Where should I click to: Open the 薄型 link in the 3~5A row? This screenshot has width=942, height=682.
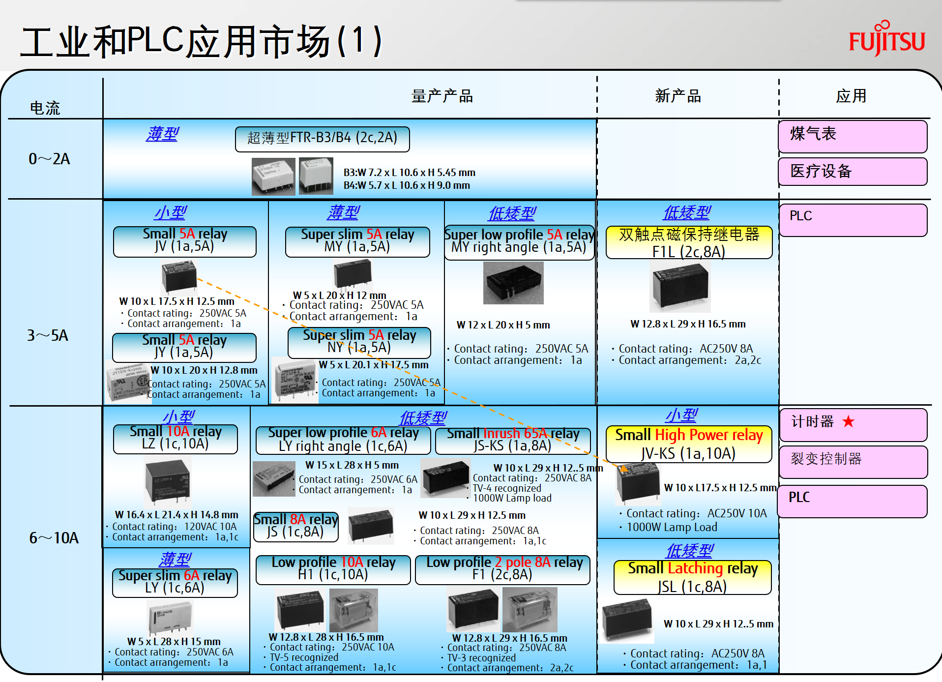pyautogui.click(x=344, y=212)
